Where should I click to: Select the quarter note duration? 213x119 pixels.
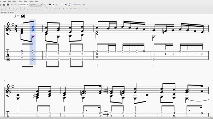tap(20, 9)
